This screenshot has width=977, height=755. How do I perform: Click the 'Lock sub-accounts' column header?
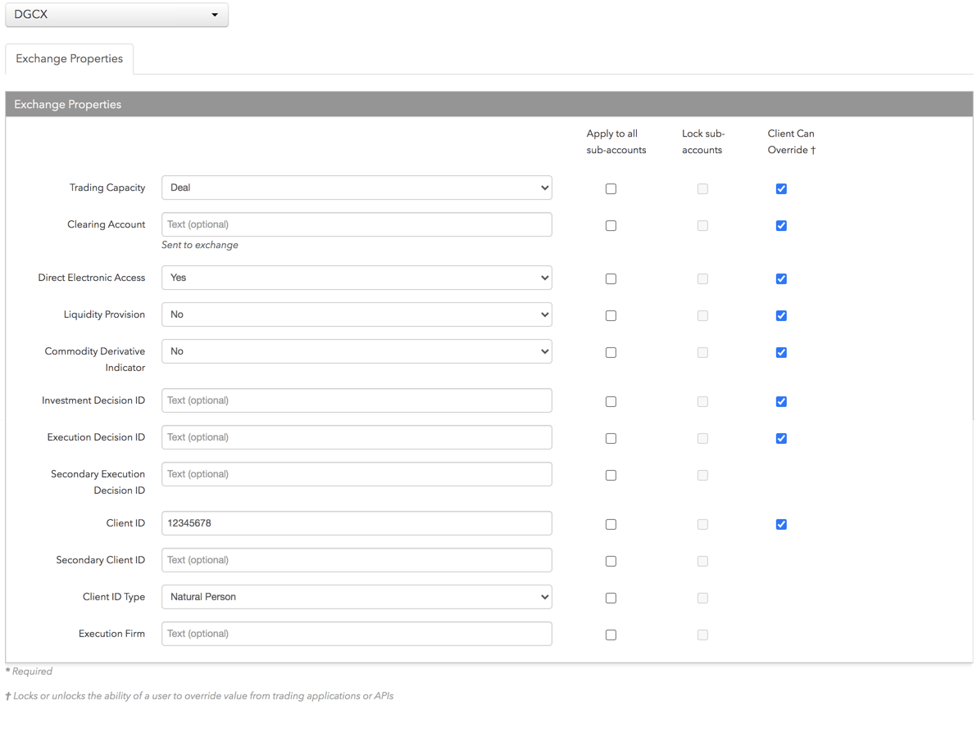(x=703, y=142)
